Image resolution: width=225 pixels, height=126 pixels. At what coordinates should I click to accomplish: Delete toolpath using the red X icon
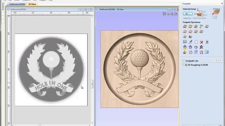point(201,42)
